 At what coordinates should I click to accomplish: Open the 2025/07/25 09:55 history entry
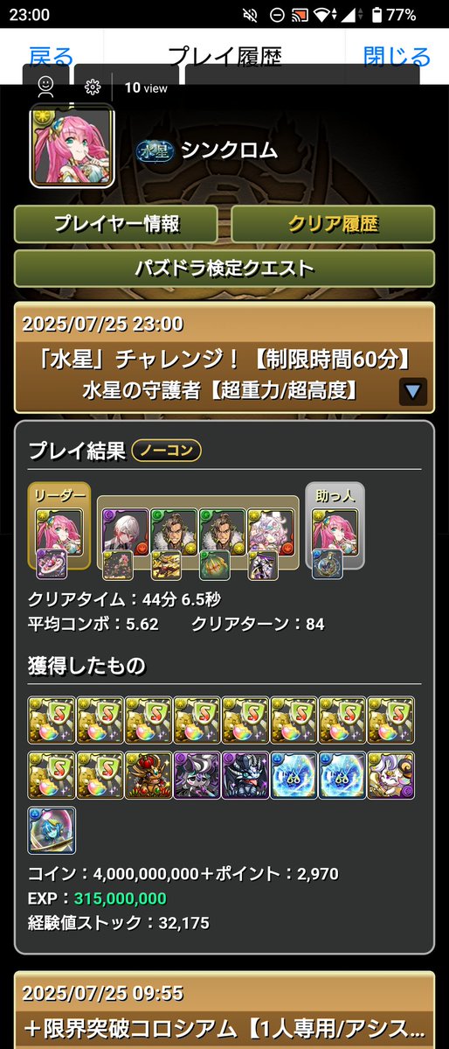tap(224, 1010)
